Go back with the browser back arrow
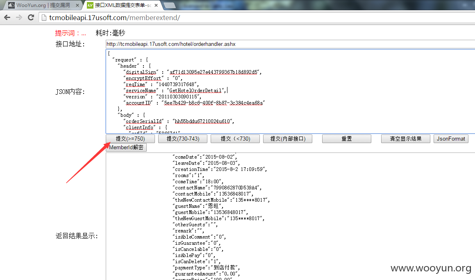Image resolution: width=475 pixels, height=280 pixels. [x=7, y=18]
